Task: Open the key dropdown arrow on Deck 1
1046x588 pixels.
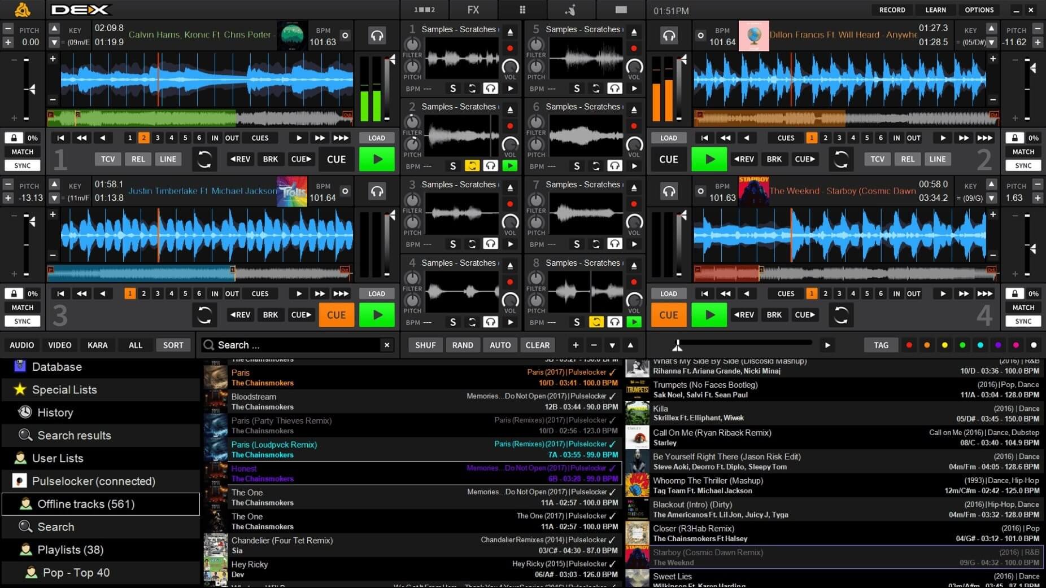Action: click(54, 42)
